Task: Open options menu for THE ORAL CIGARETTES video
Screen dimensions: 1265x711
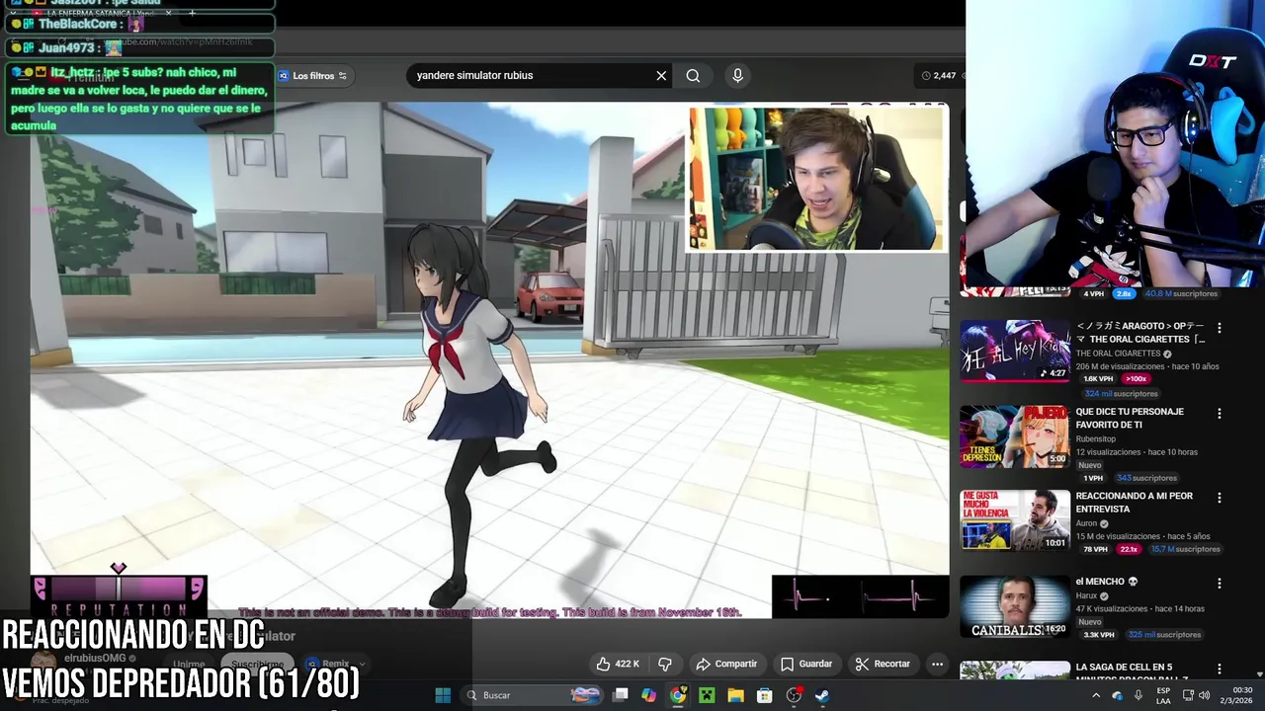Action: click(1219, 328)
